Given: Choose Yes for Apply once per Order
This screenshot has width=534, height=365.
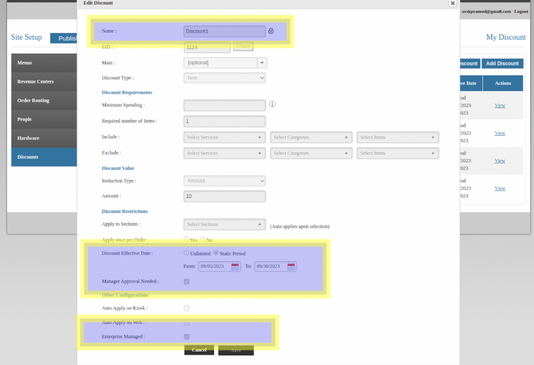Looking at the screenshot, I should tap(186, 239).
